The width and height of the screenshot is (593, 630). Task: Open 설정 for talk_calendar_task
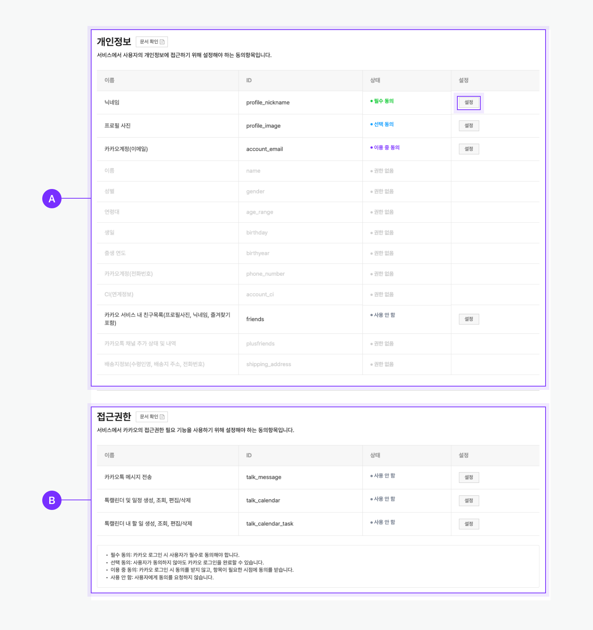pyautogui.click(x=468, y=524)
